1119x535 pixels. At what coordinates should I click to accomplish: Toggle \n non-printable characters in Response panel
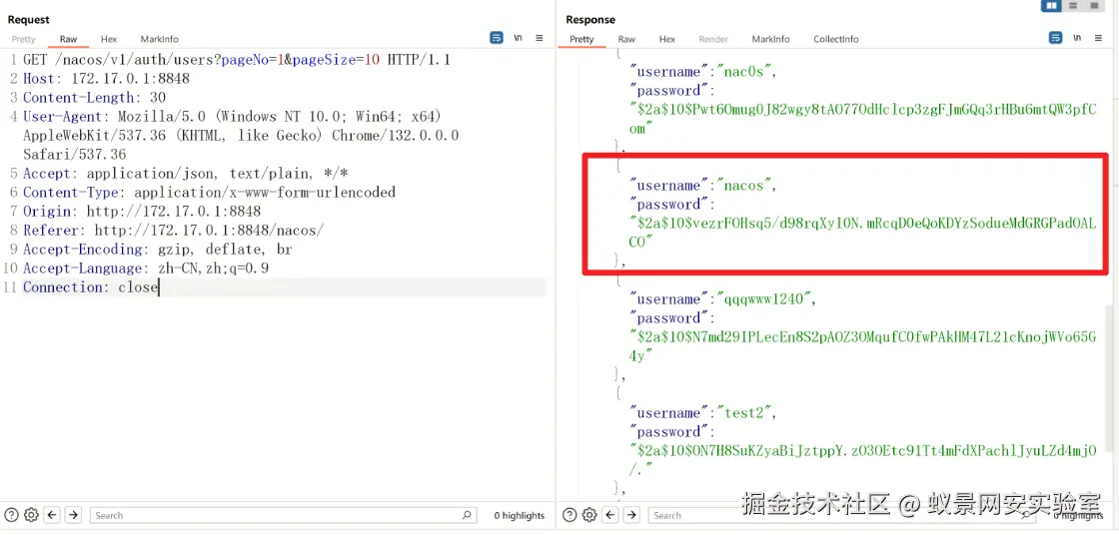click(x=1077, y=38)
